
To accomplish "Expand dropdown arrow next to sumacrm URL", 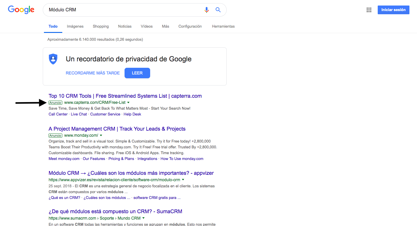I will coord(143,218).
